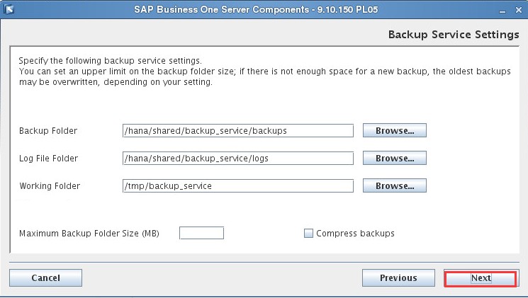This screenshot has width=528, height=298.
Task: Tick the Compress backups checkbox
Action: tap(308, 233)
